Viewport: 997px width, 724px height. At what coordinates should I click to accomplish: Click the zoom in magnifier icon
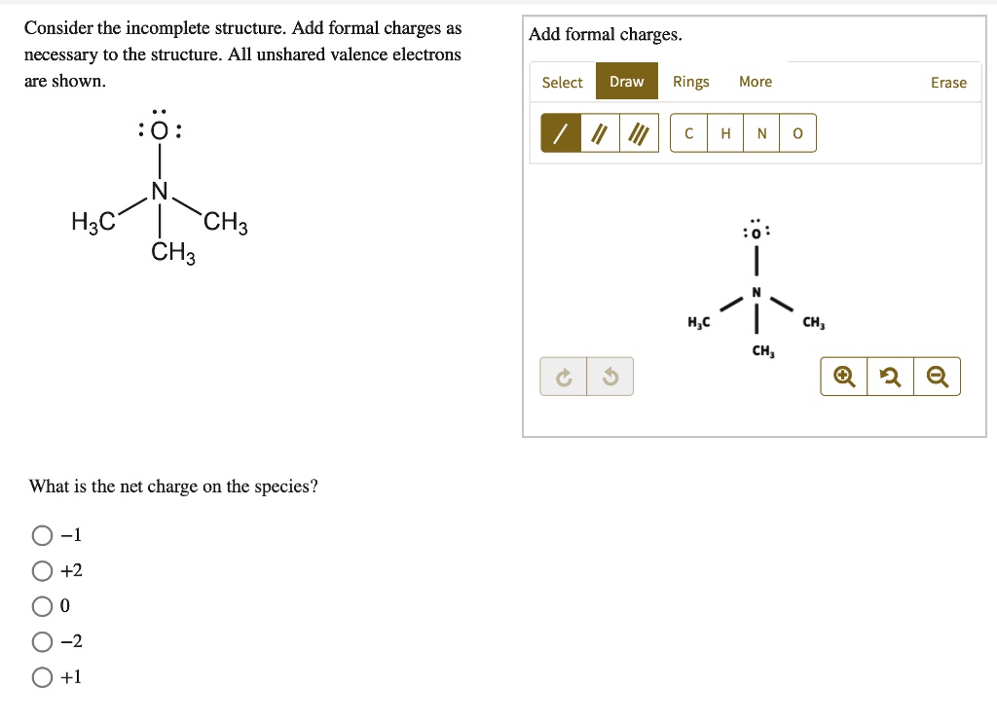843,376
